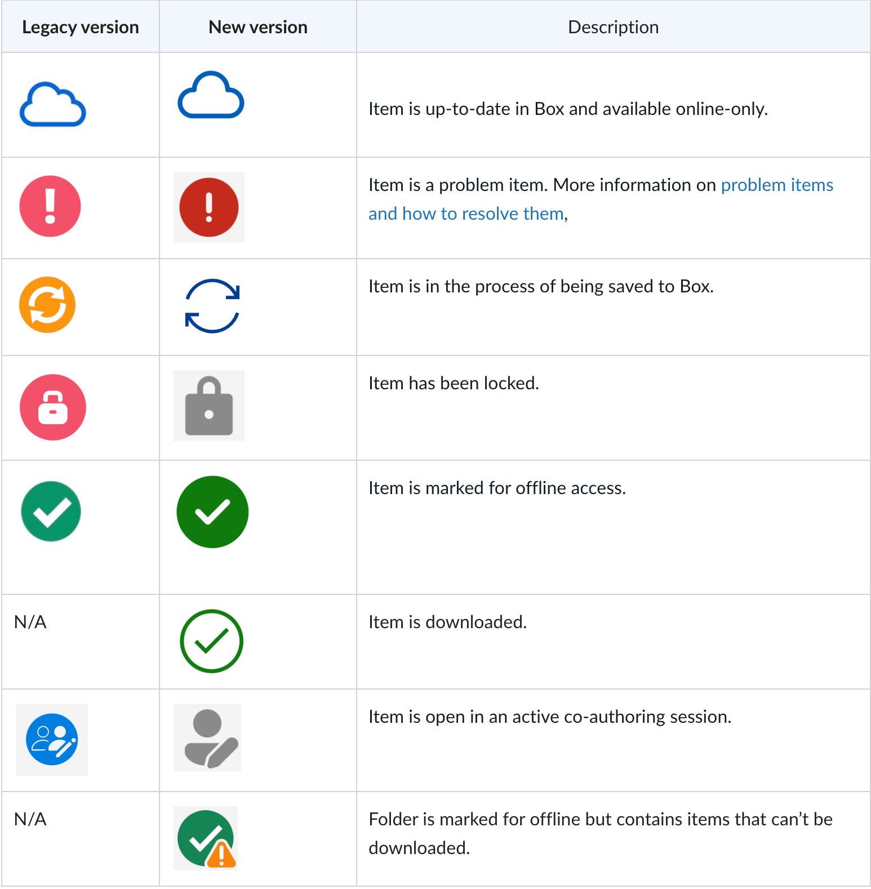The height and width of the screenshot is (889, 871).
Task: Click the new blue sync arrows icon
Action: (x=212, y=306)
